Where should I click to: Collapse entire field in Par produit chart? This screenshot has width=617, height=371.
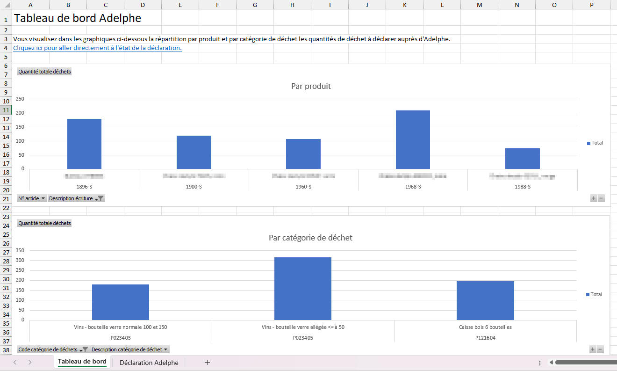[601, 198]
